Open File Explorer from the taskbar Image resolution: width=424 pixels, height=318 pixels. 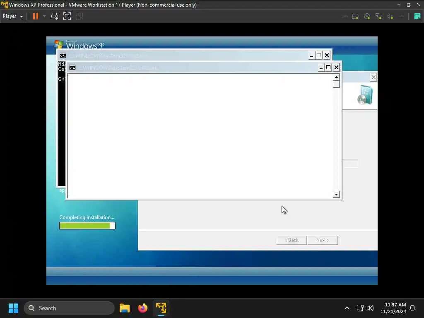(125, 308)
